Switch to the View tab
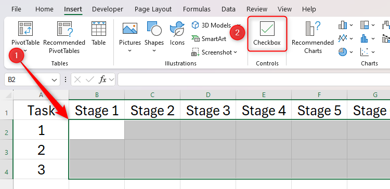The height and width of the screenshot is (189, 390). (x=284, y=9)
